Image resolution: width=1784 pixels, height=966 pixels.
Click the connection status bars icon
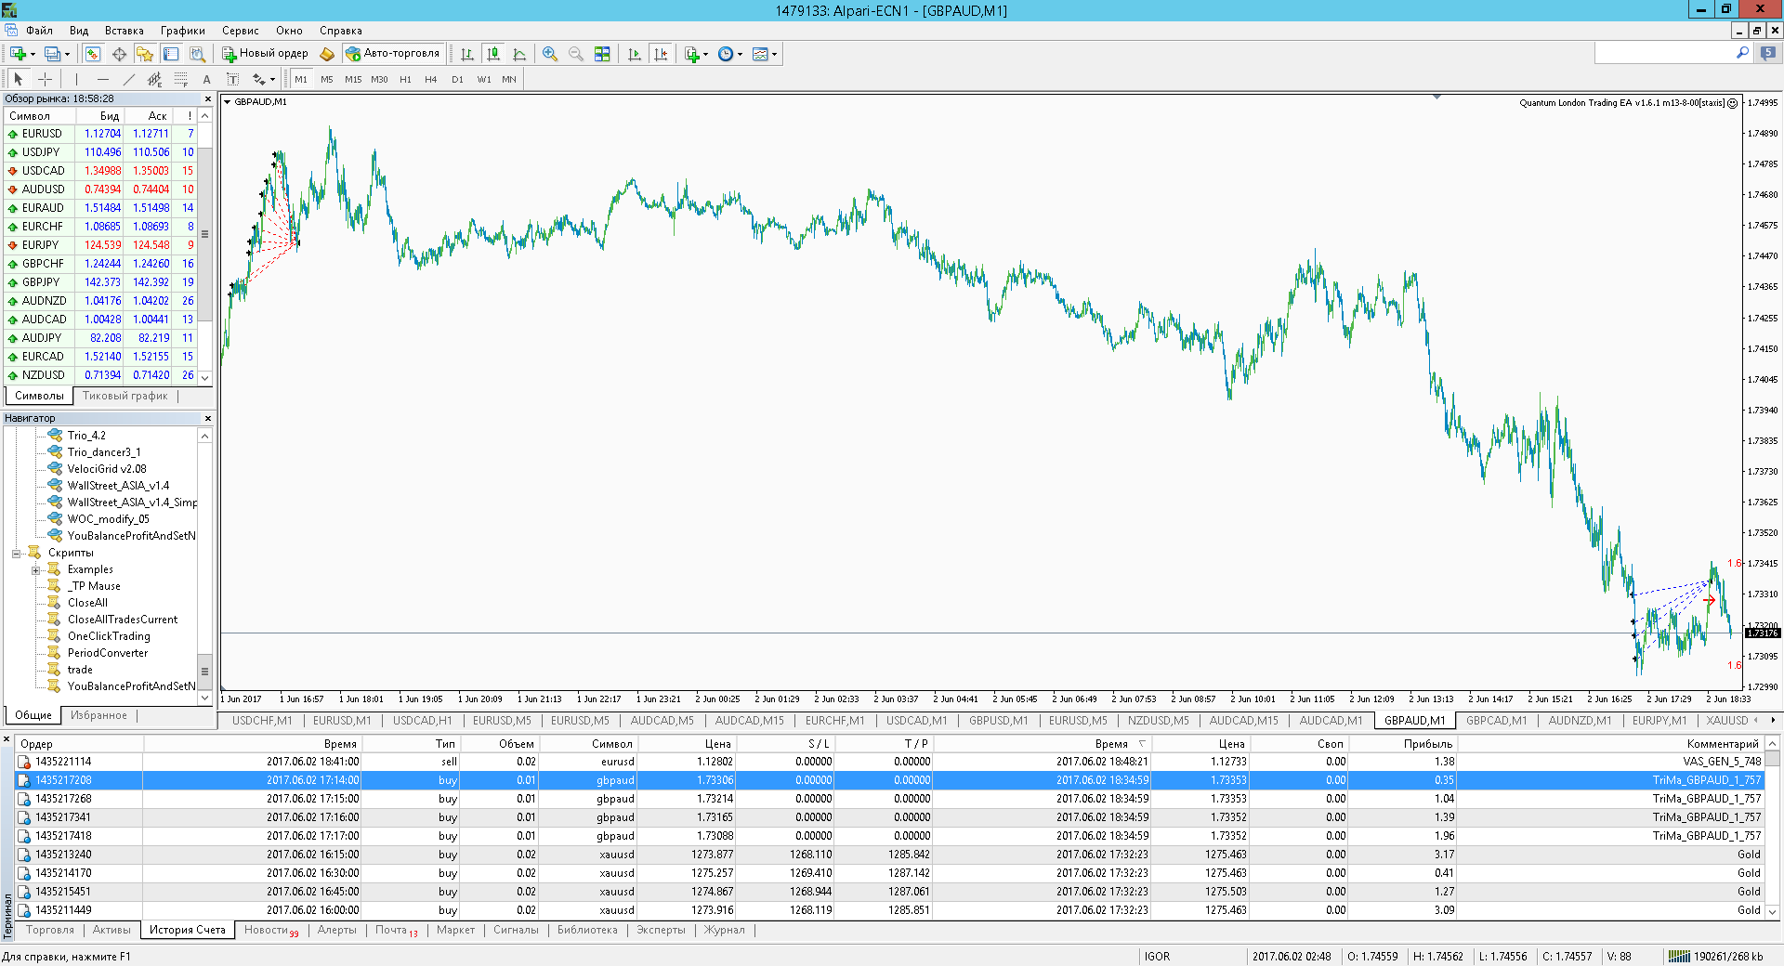pos(1678,956)
